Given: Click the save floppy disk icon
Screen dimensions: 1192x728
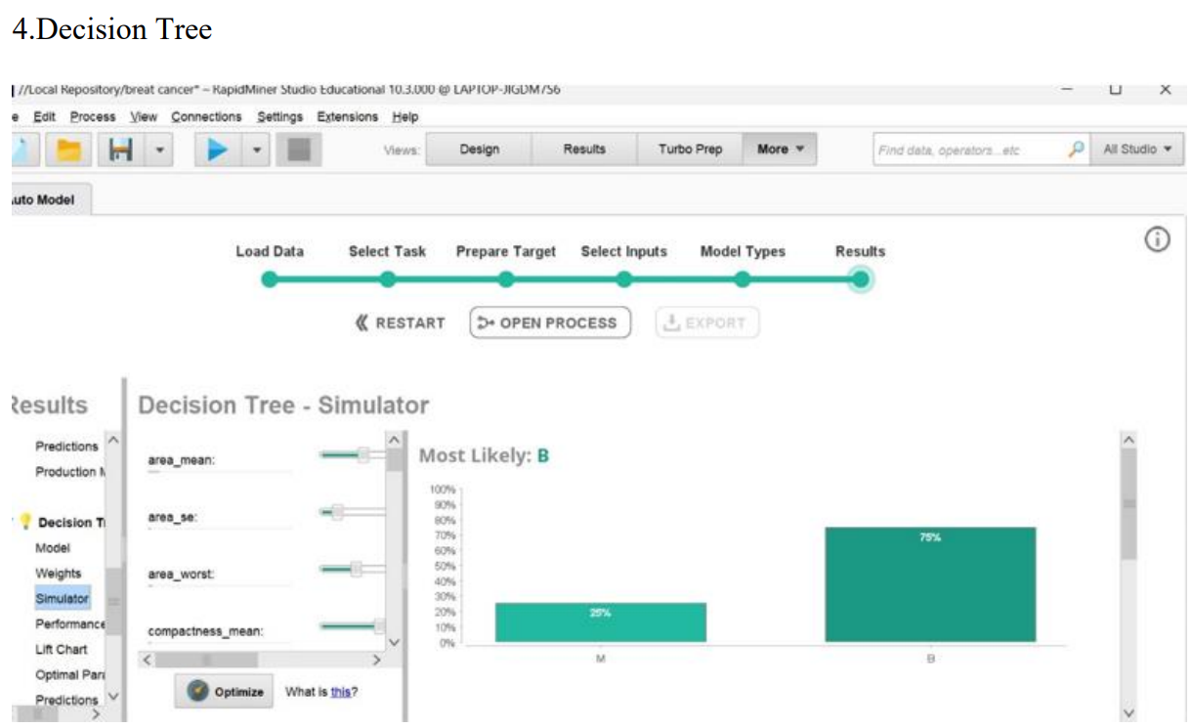Looking at the screenshot, I should (122, 150).
